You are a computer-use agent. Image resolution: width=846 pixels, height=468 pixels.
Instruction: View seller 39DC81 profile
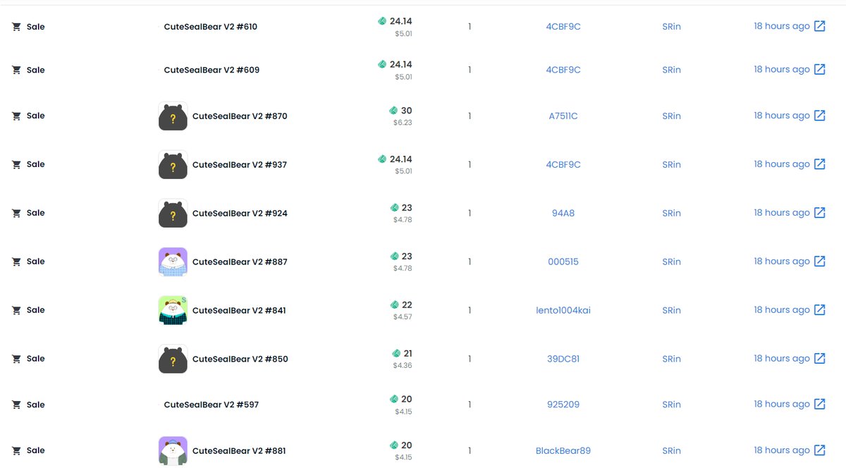[x=563, y=359]
